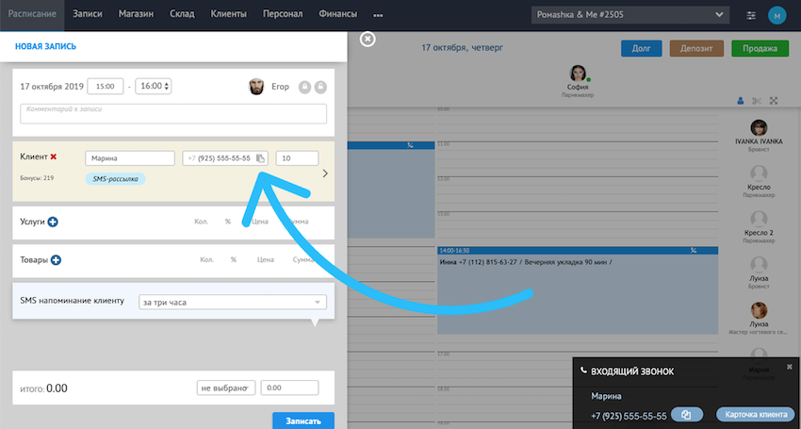Open SMS reminder dropdown 'за три часа'

tap(232, 302)
